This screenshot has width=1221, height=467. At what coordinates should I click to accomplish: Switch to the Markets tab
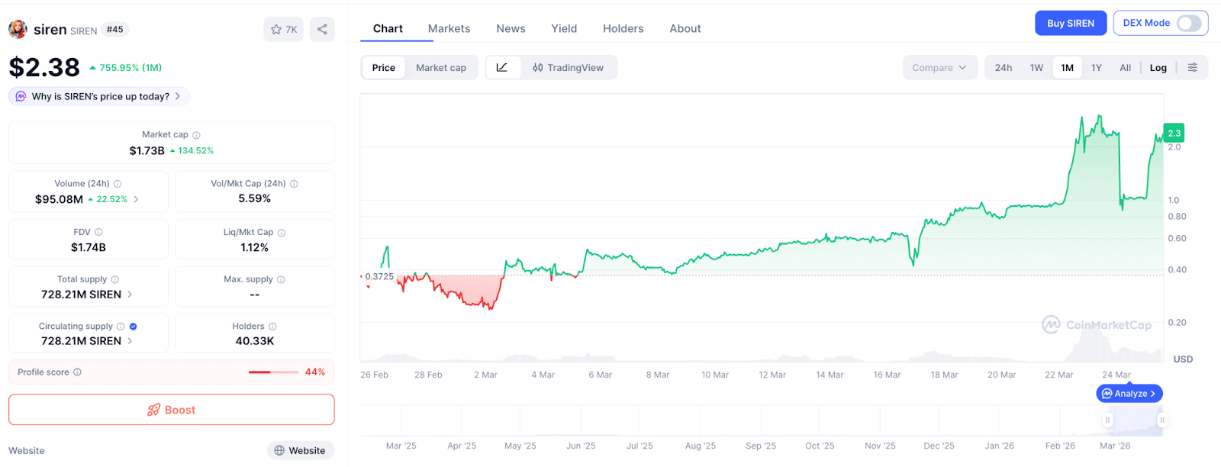click(449, 28)
